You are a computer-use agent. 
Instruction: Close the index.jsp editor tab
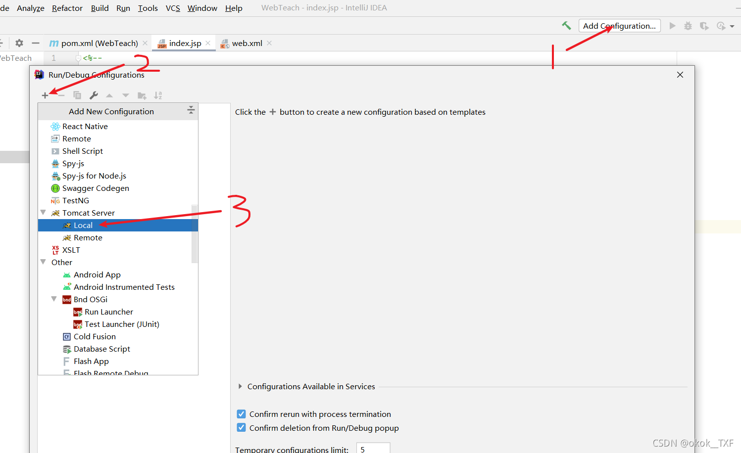pyautogui.click(x=208, y=43)
